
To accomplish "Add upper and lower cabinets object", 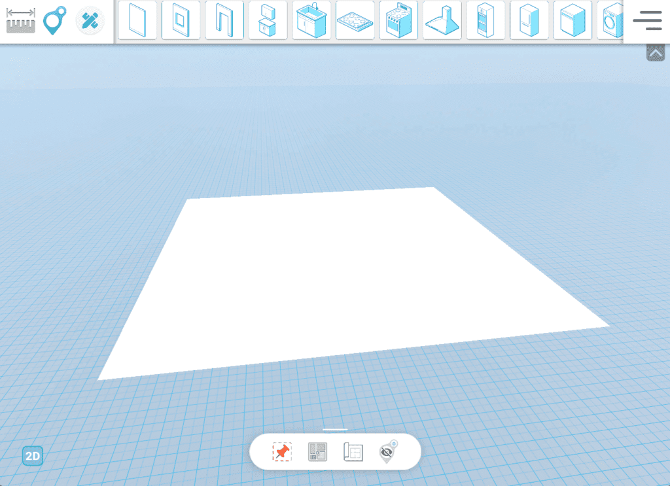I will 268,20.
